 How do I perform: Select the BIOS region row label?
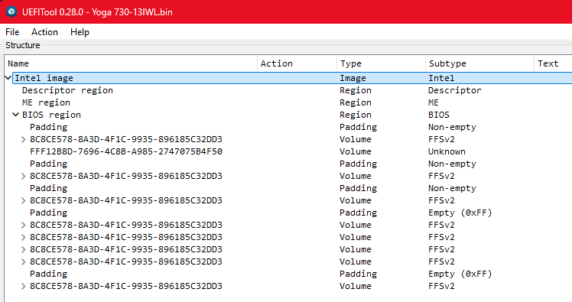51,115
